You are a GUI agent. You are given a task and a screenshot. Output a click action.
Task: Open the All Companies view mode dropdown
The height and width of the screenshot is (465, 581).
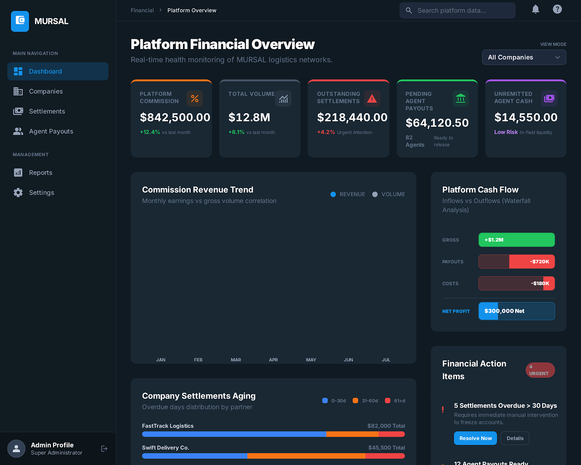pyautogui.click(x=524, y=57)
